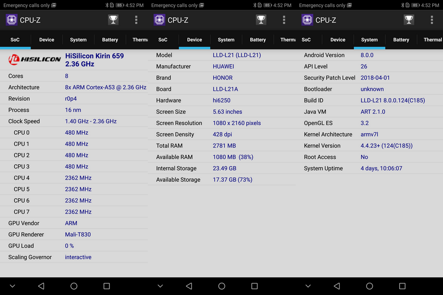Tap battery 85 indicator in right screen
This screenshot has width=443, height=295.
(415, 5)
